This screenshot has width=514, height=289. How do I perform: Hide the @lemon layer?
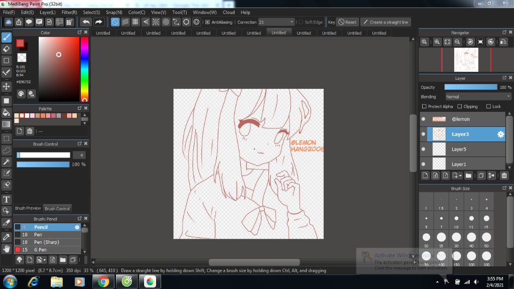[x=424, y=119]
